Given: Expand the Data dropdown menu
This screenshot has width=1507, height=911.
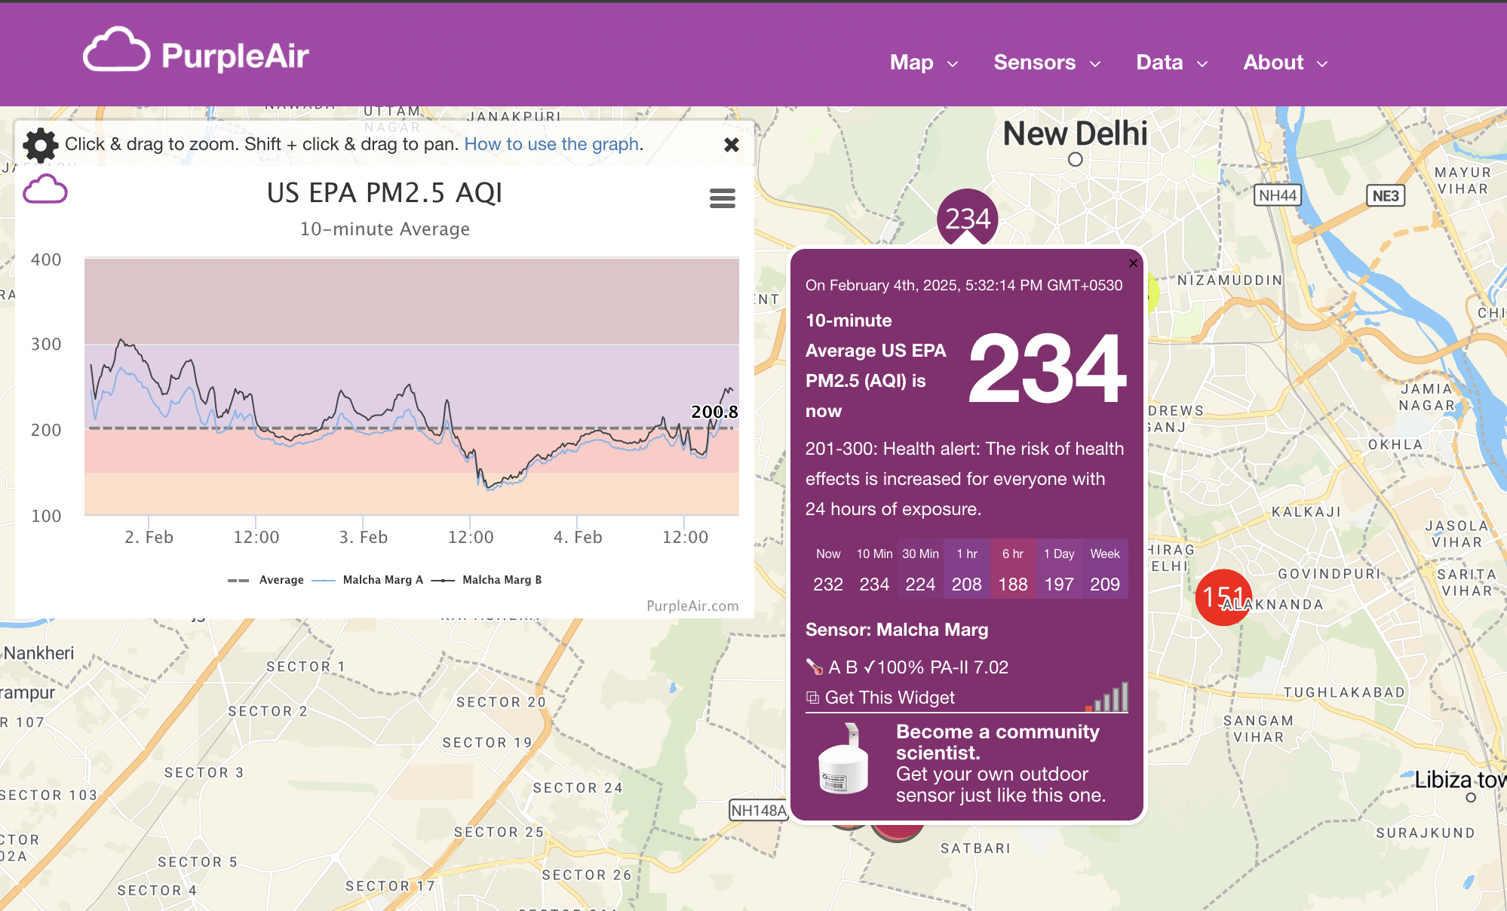Looking at the screenshot, I should point(1171,63).
